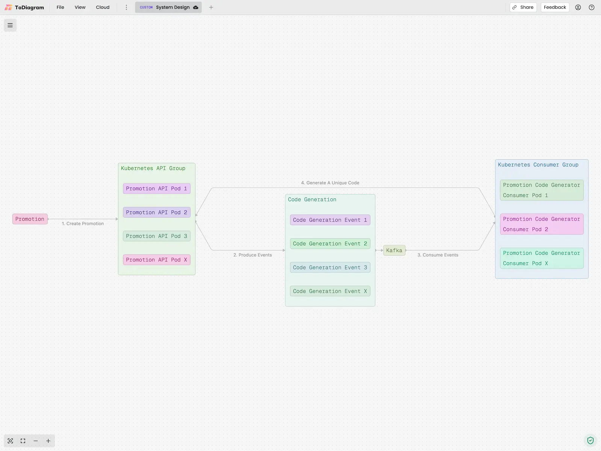Click the Feedback button
This screenshot has height=451, width=601.
pyautogui.click(x=555, y=8)
